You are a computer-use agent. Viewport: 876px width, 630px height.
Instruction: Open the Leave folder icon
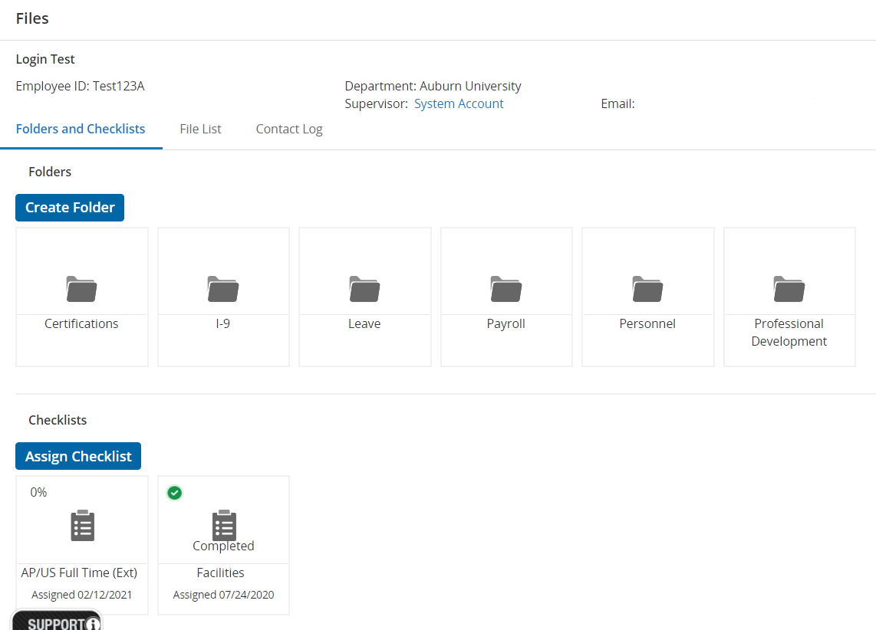(x=364, y=289)
